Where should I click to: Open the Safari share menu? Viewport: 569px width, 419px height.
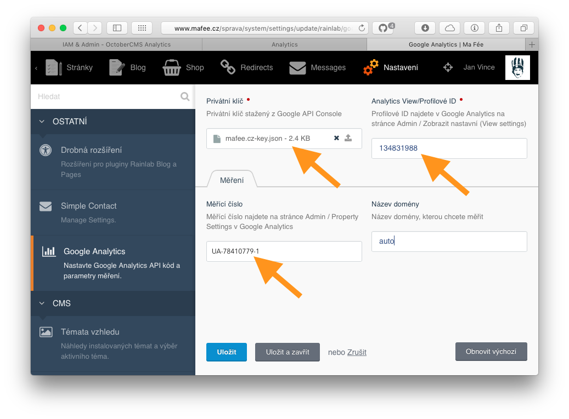point(499,28)
